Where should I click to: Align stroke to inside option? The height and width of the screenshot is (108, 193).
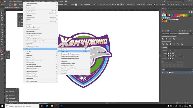pos(171,59)
